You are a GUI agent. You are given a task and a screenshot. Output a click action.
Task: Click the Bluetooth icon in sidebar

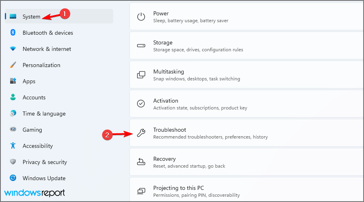13,32
